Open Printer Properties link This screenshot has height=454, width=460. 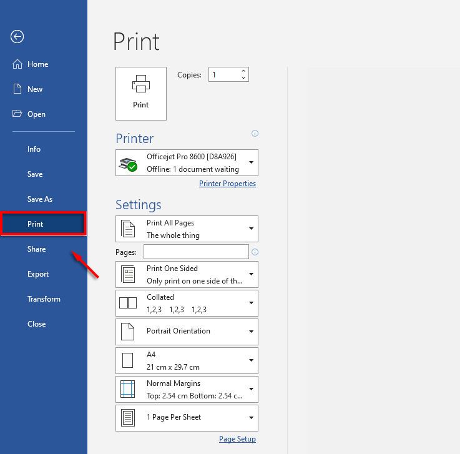227,184
